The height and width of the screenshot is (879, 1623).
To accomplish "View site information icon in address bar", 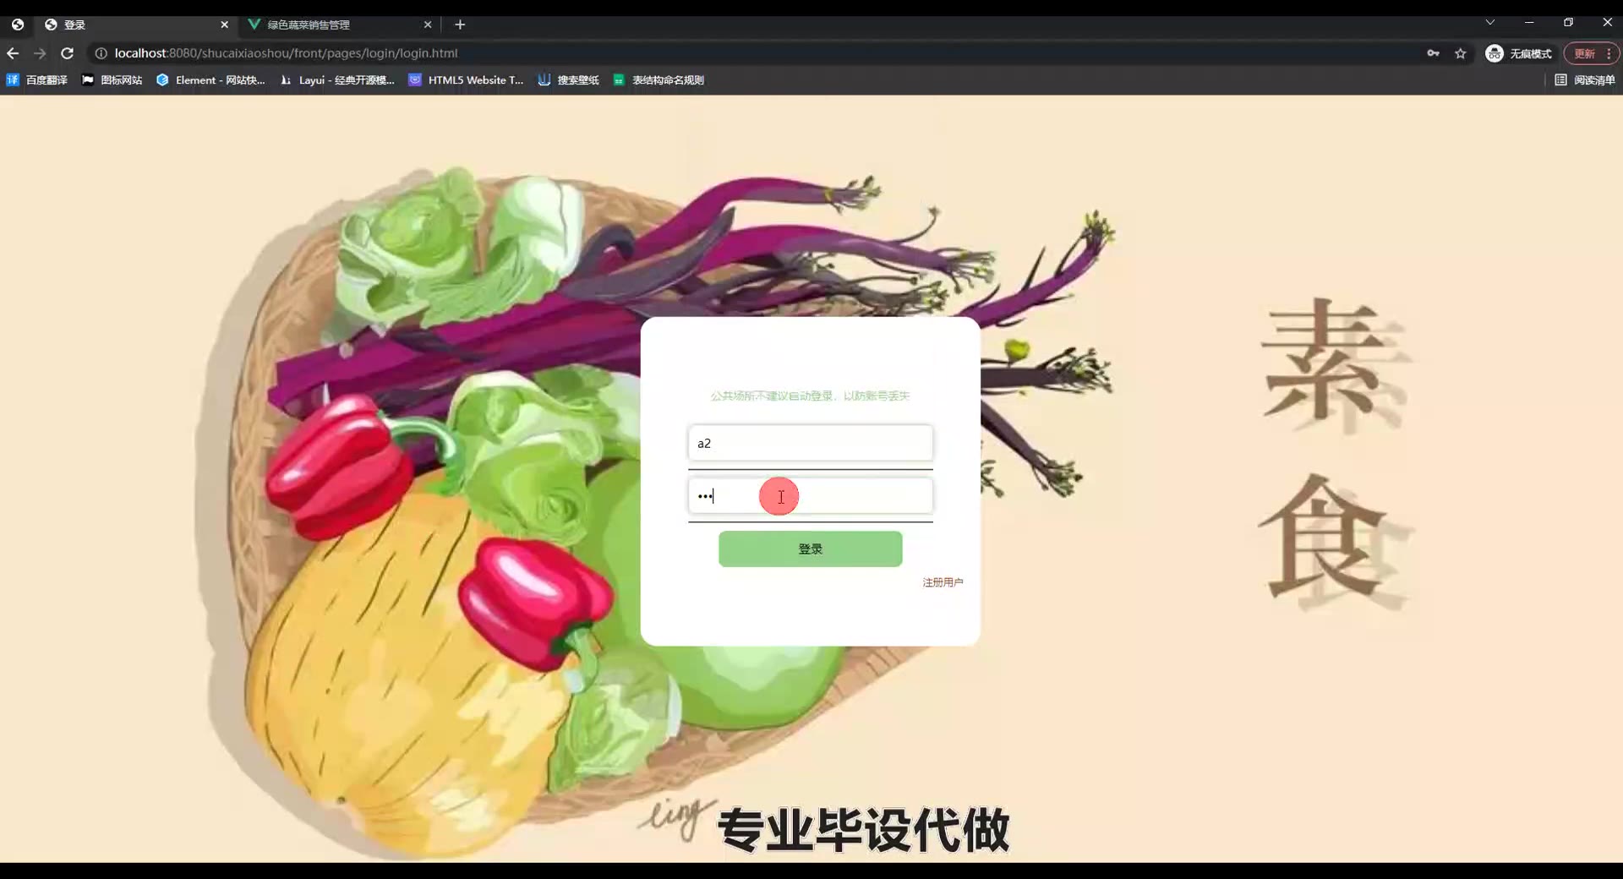I will coord(101,53).
